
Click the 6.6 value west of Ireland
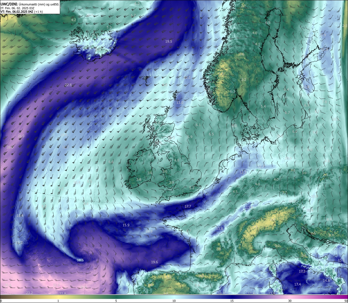pos(111,162)
